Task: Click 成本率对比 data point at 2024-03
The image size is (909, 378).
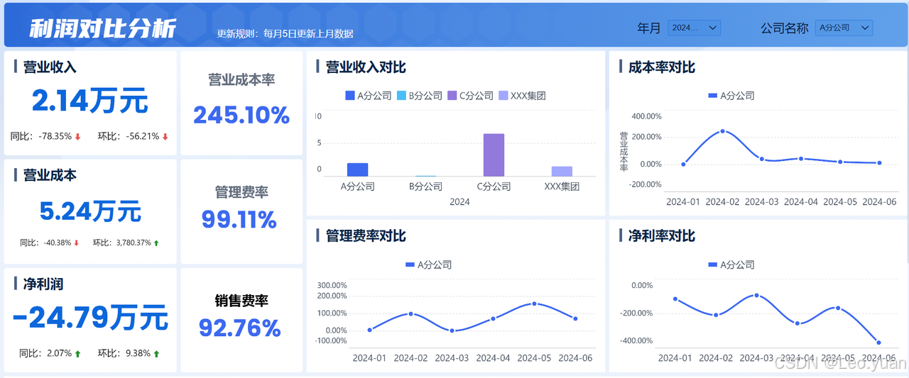Action: 762,159
